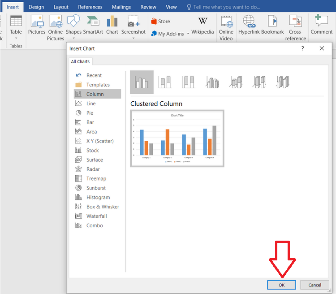Choose the Stacked Column chart subtype icon
Image resolution: width=336 pixels, height=294 pixels.
pos(165,82)
